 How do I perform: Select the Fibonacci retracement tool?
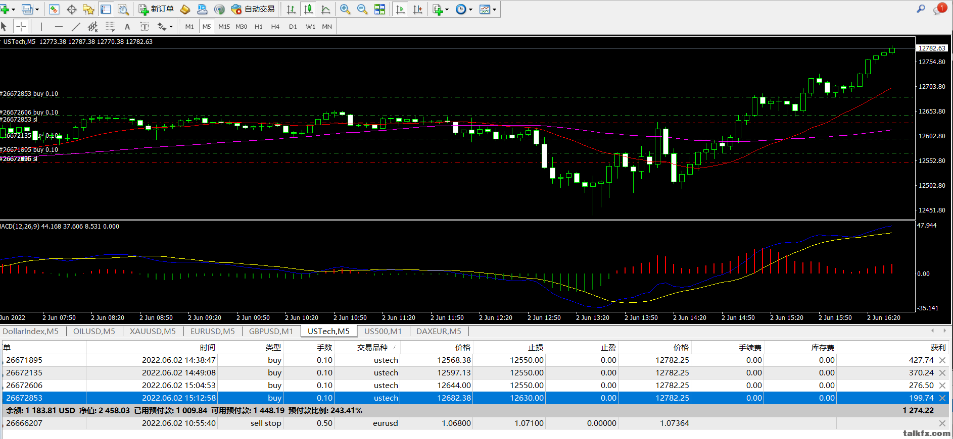click(x=110, y=26)
